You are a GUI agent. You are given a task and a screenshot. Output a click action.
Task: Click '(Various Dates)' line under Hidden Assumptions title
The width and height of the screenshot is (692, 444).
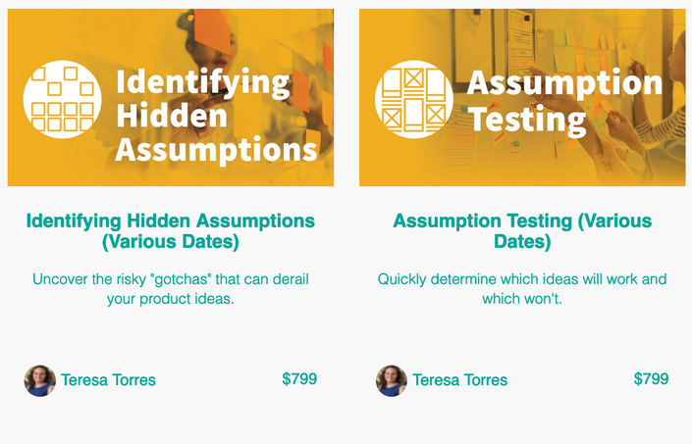point(171,242)
